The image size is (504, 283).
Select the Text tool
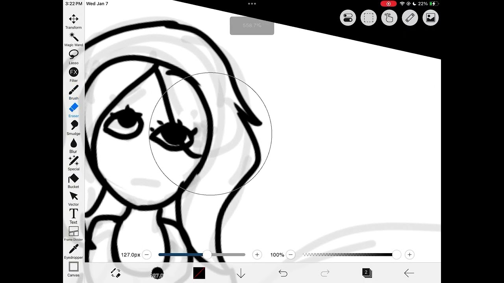pyautogui.click(x=74, y=216)
